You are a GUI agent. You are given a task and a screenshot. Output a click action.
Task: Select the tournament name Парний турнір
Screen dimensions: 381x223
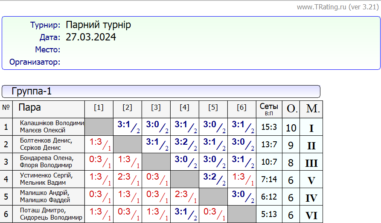pos(98,25)
